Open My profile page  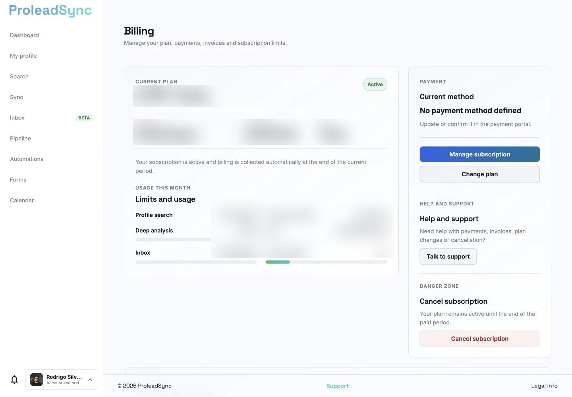[23, 56]
